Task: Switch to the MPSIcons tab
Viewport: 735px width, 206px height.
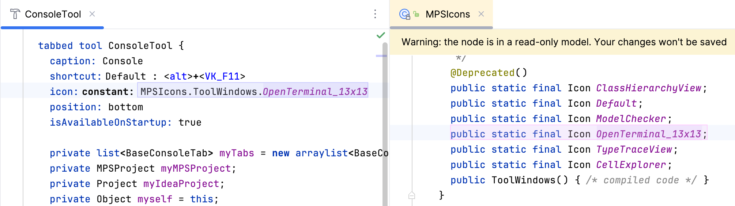Action: [x=448, y=14]
